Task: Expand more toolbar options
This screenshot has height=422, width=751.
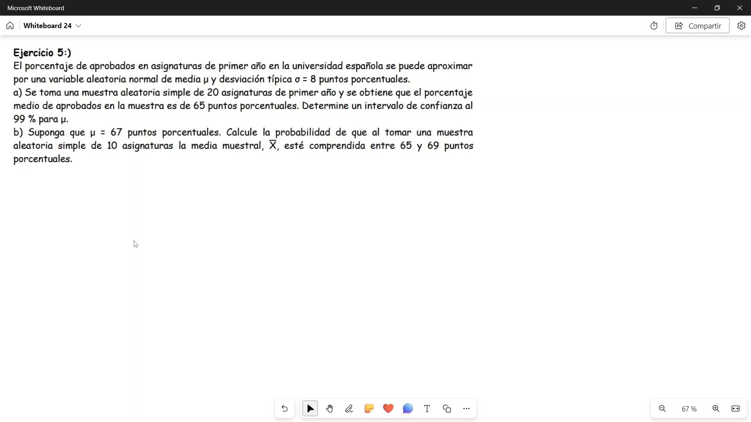Action: pyautogui.click(x=466, y=409)
